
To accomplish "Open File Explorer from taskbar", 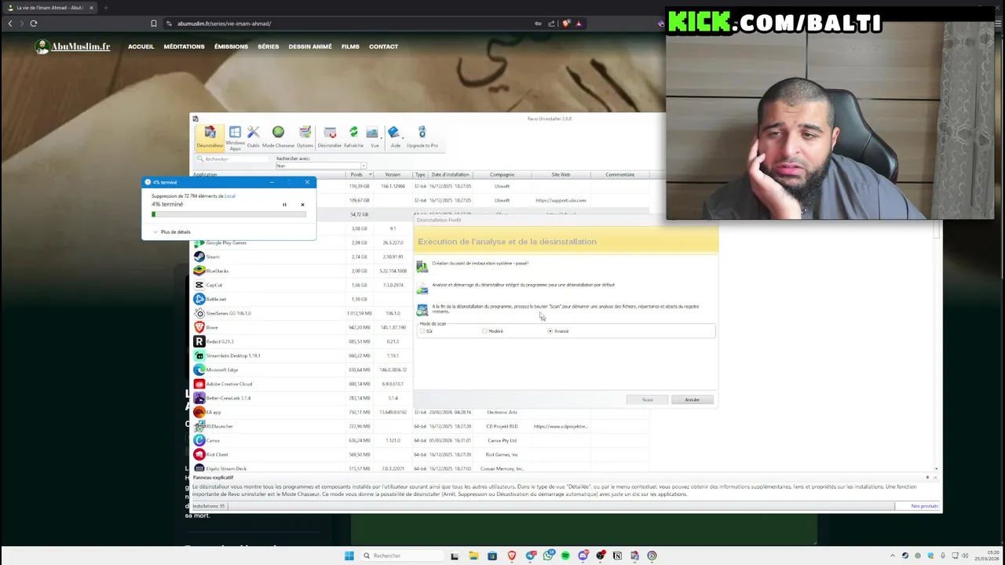I will tap(473, 556).
